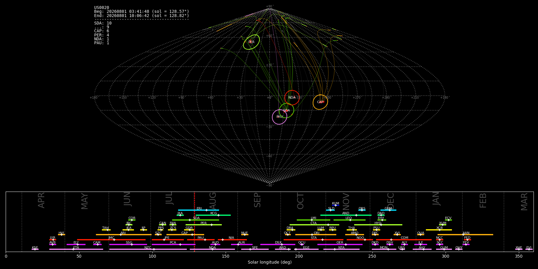Viewport: 538px width, 269px height.
Task: Click the 300 tick on solar longitude axis
Action: [x=445, y=256]
